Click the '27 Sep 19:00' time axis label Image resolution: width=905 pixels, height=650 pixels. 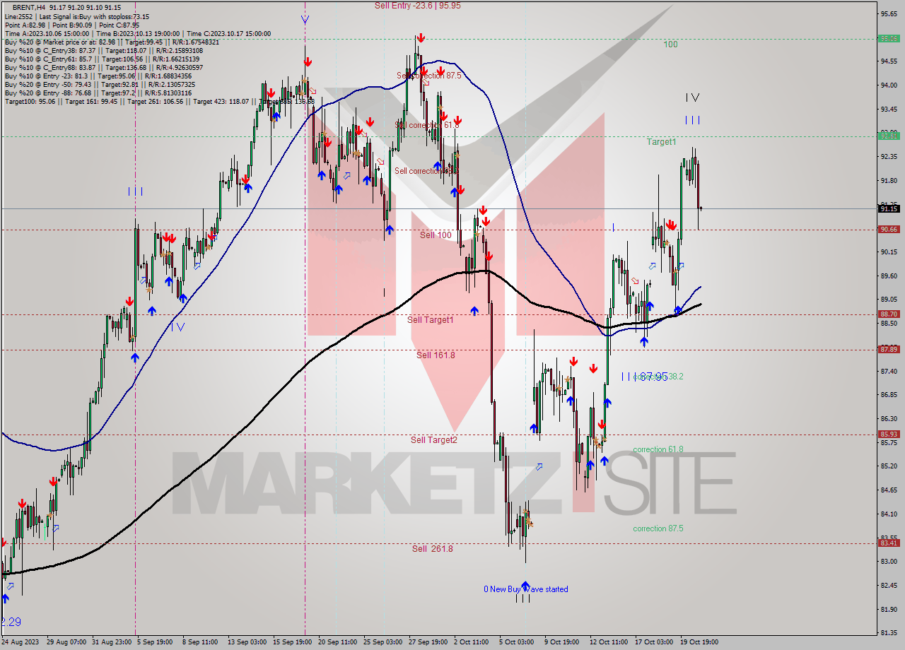428,642
